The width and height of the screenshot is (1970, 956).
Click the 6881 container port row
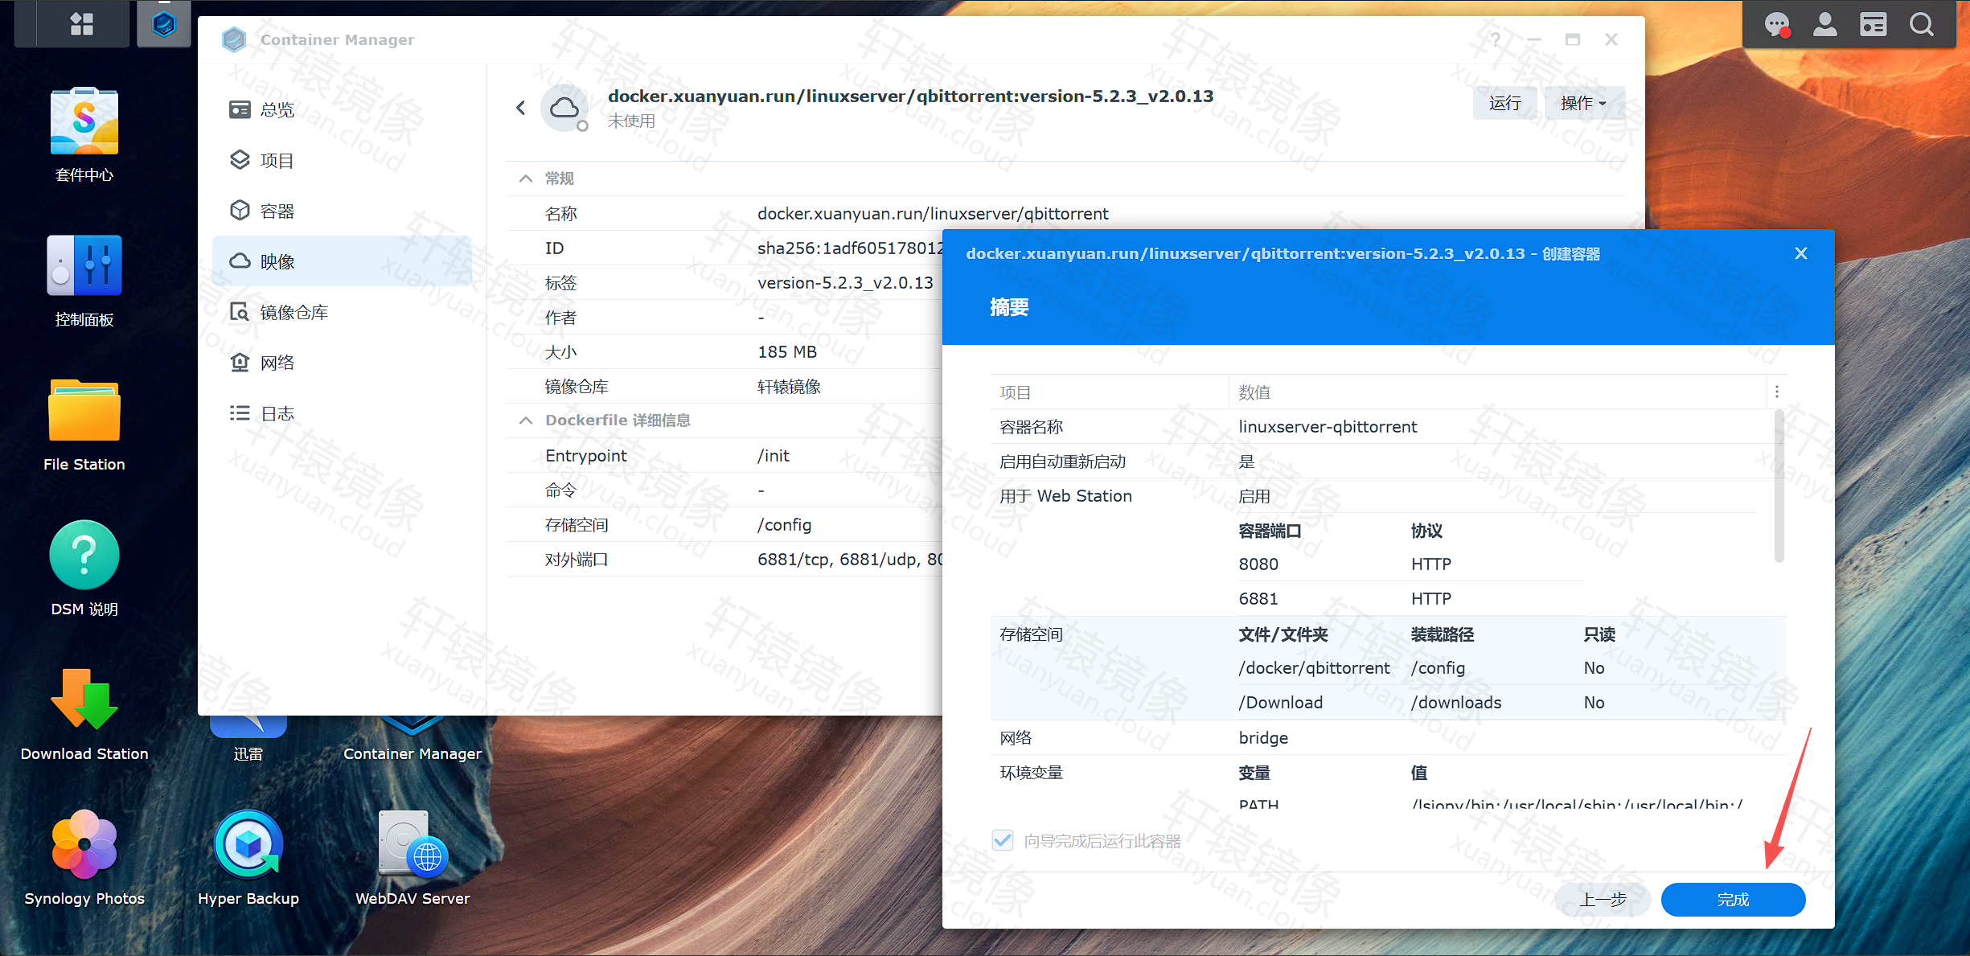[1411, 599]
